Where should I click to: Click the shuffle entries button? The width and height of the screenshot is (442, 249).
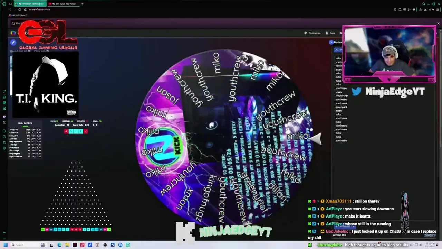pos(338,49)
